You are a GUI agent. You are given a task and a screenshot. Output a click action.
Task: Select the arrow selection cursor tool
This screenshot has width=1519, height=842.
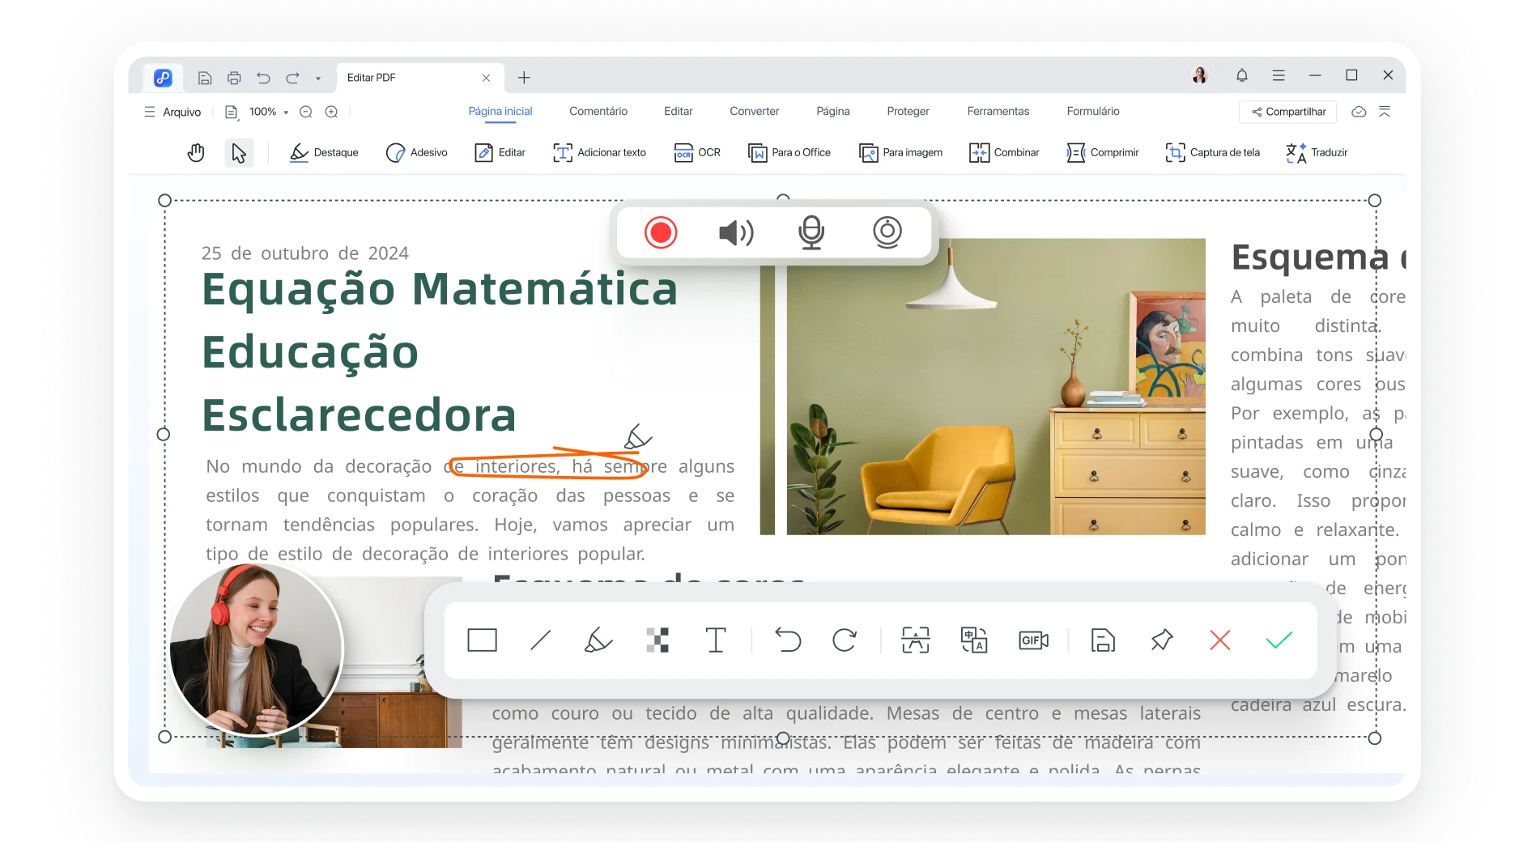pyautogui.click(x=238, y=152)
